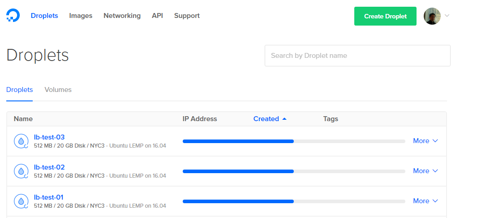Click the large Droplets page heading
This screenshot has height=218, width=477.
coord(38,56)
